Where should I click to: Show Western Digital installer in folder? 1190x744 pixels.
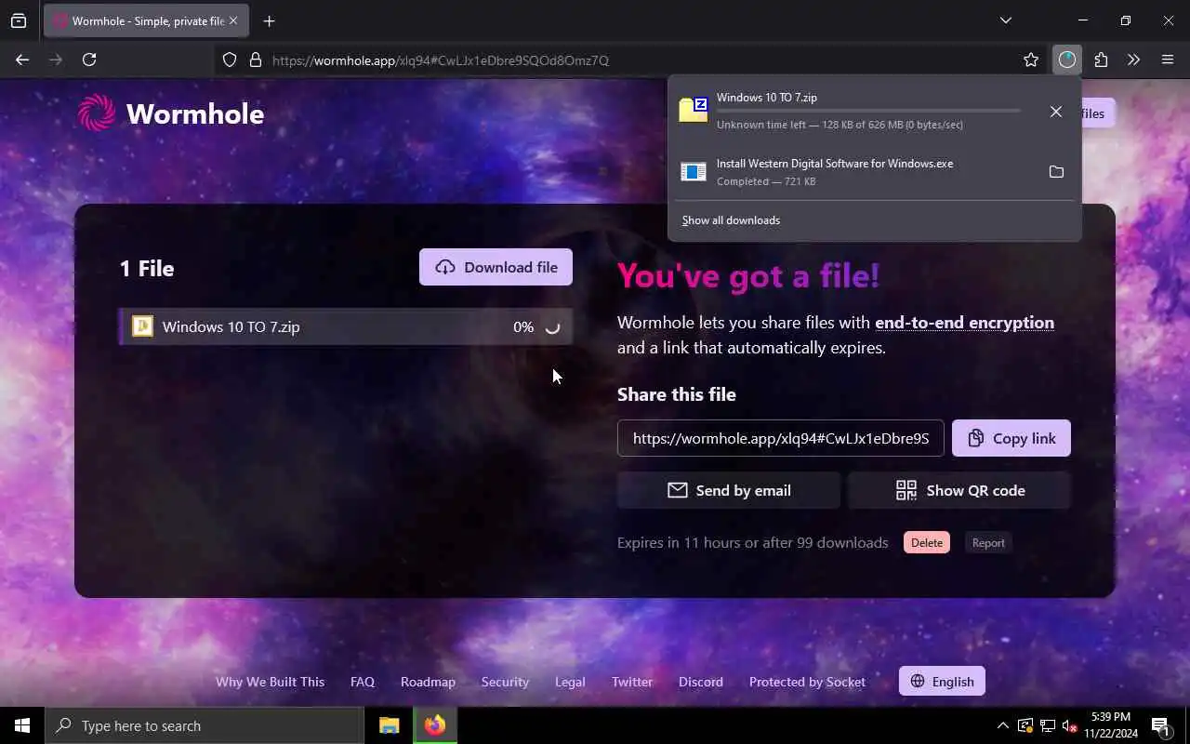1056,172
